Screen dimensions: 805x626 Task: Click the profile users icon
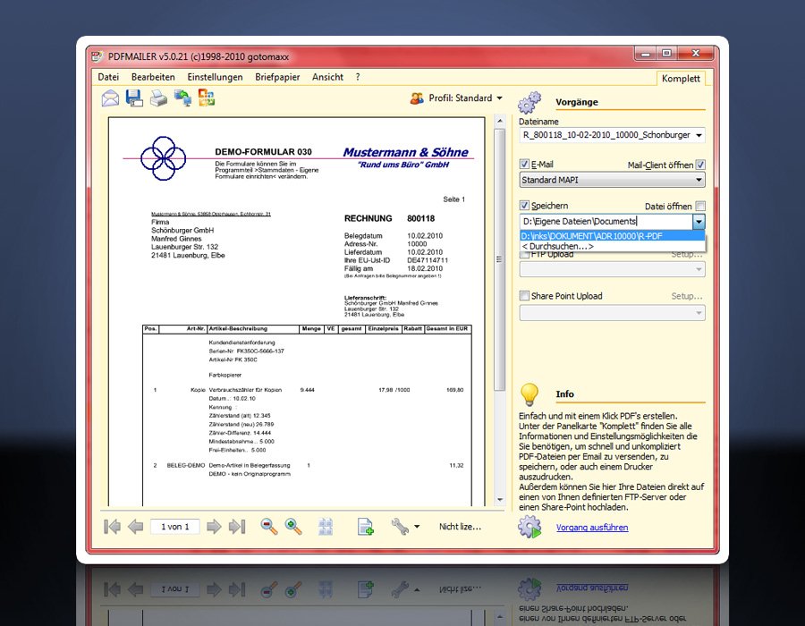point(417,98)
